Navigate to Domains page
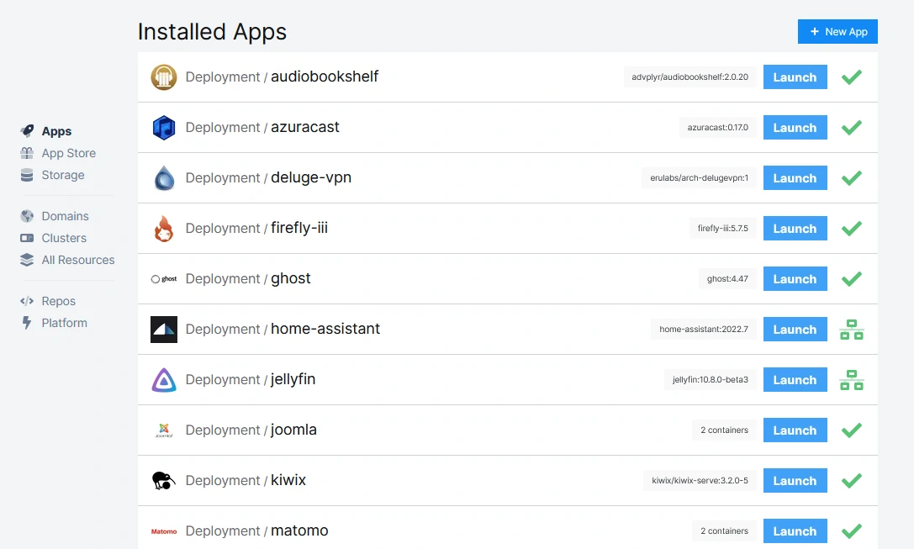914x549 pixels. tap(66, 216)
